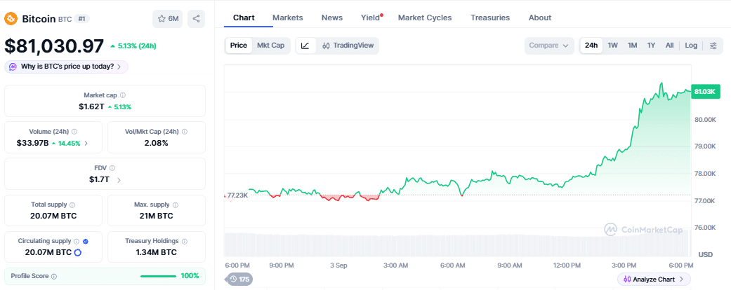Click Circulating supply info icon
This screenshot has height=290, width=731.
pyautogui.click(x=76, y=241)
